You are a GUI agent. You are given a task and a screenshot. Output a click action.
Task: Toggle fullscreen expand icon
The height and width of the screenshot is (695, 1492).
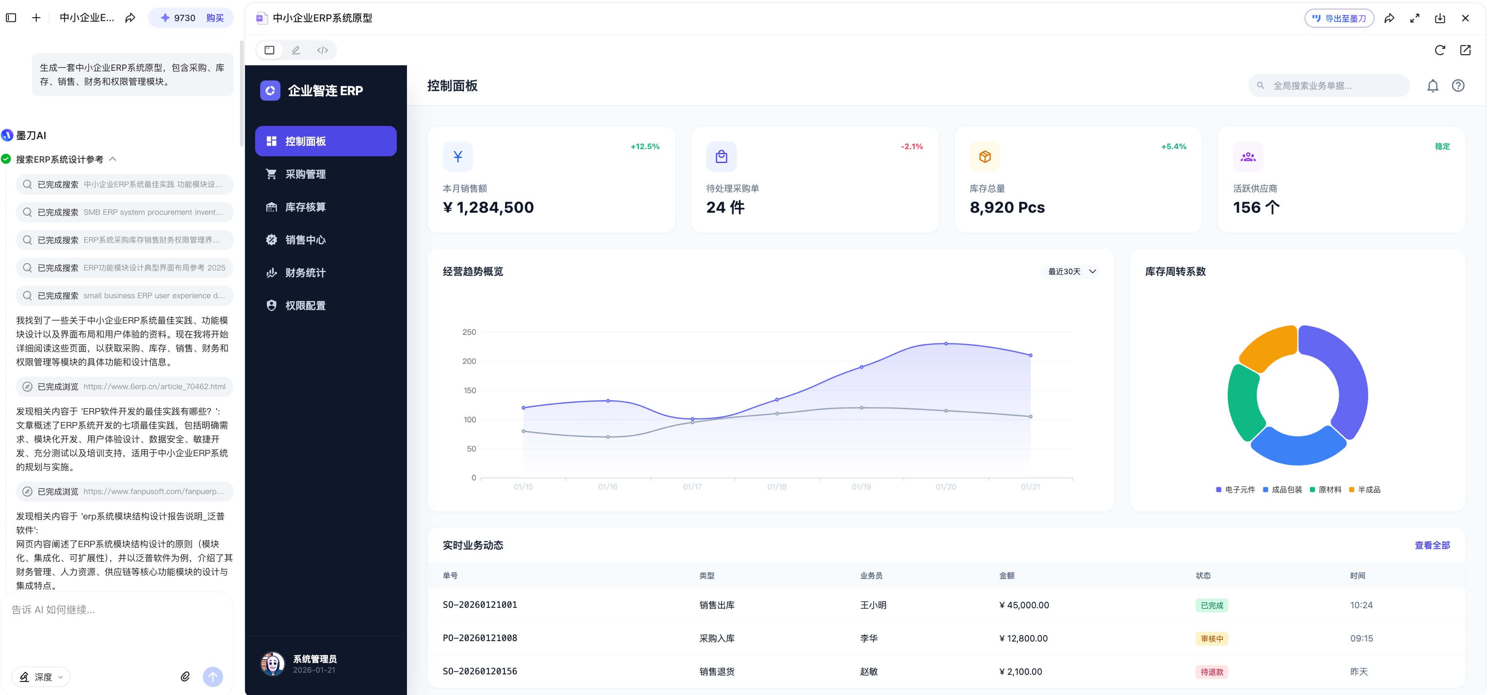(x=1414, y=18)
